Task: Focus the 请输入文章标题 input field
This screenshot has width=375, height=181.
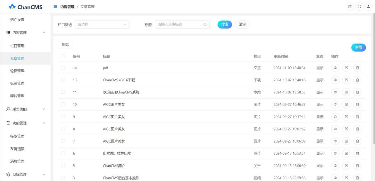Action: coord(182,24)
